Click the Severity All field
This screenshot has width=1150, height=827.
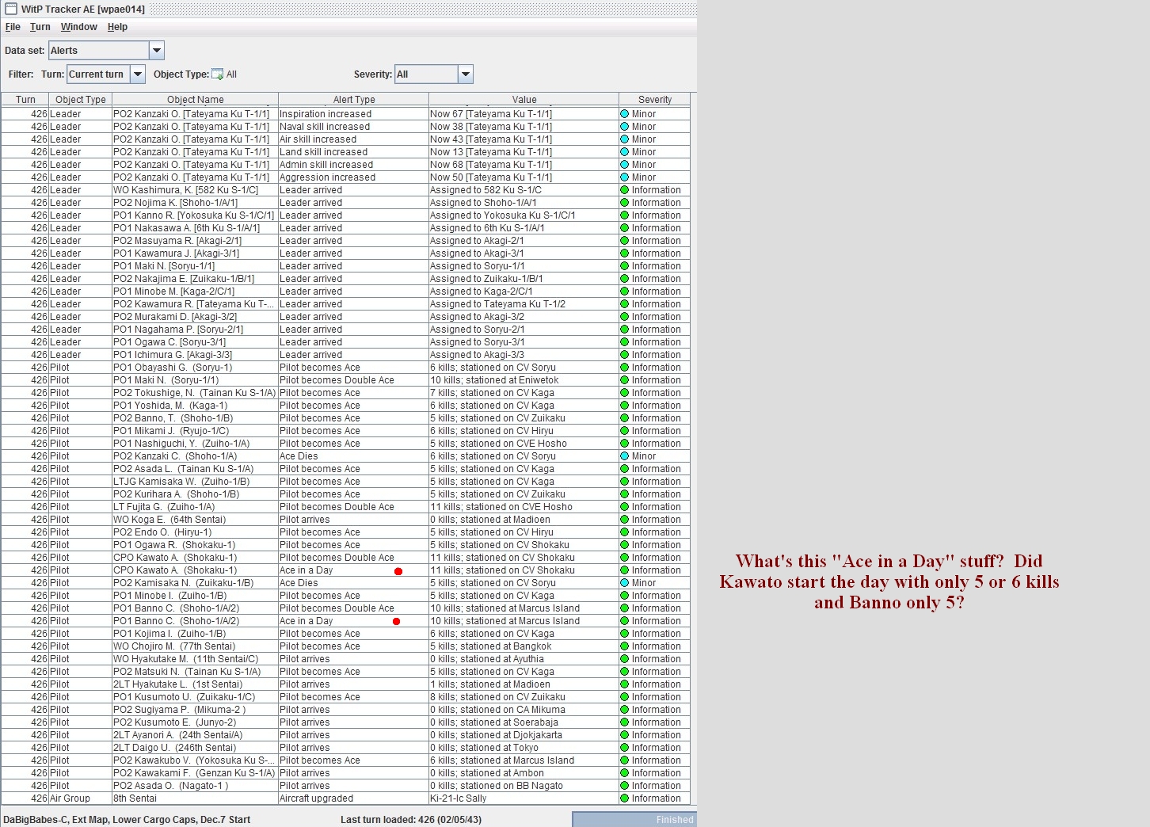click(427, 74)
